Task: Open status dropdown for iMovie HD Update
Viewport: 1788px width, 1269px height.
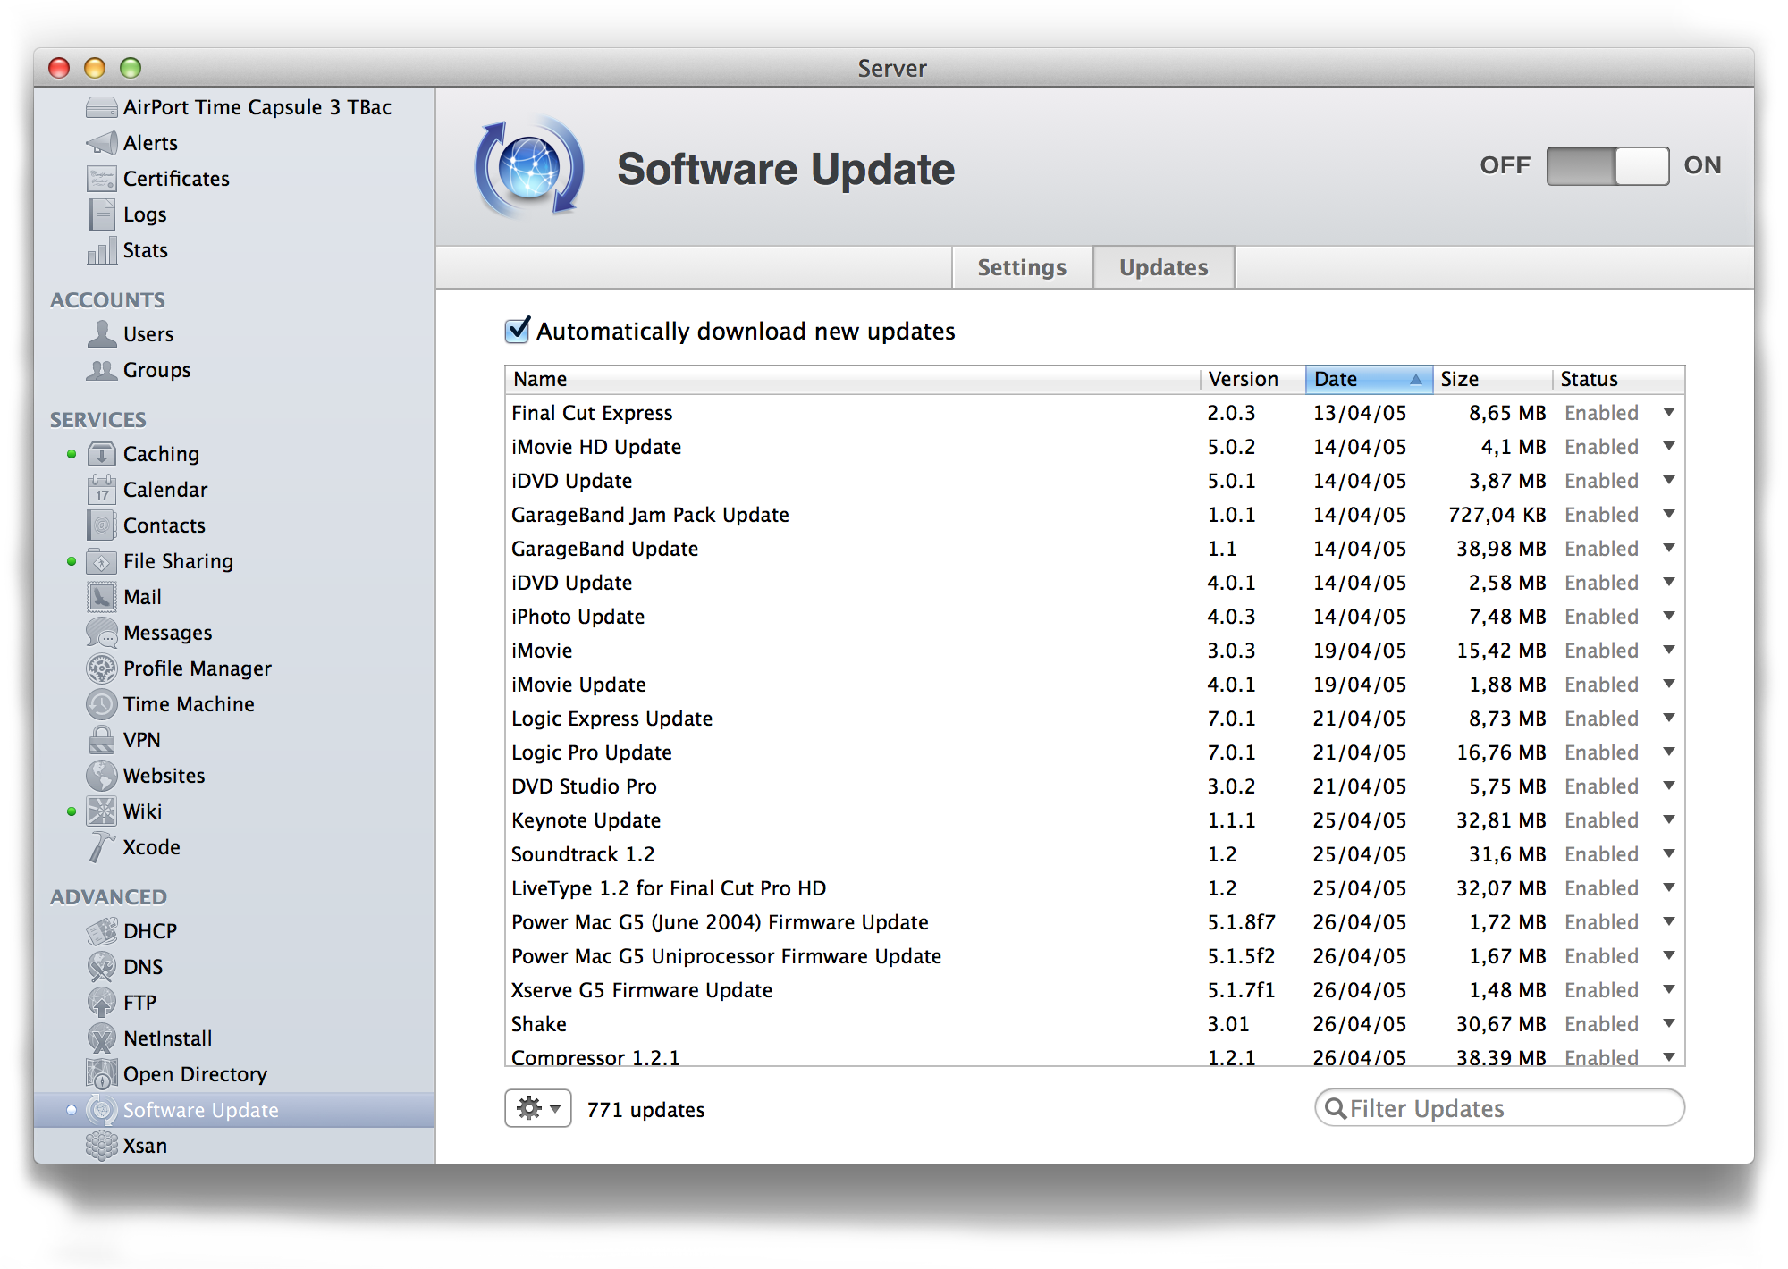Action: [x=1669, y=446]
